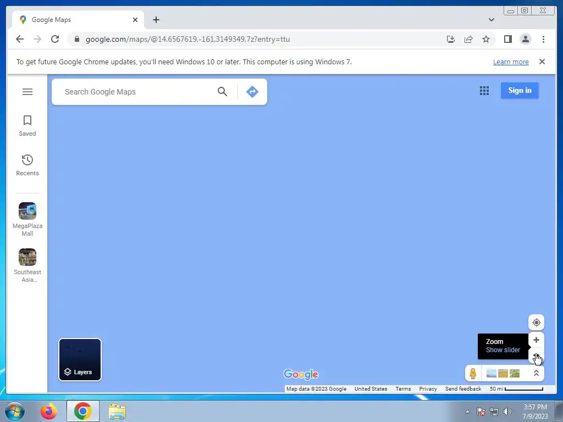The height and width of the screenshot is (422, 563).
Task: Open the Layers map type switcher
Action: [80, 359]
